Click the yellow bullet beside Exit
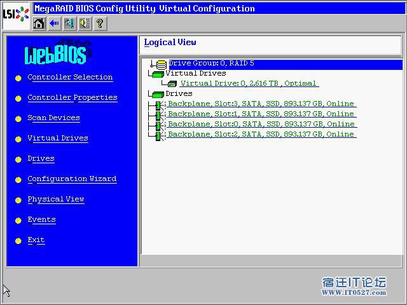The width and height of the screenshot is (407, 305). pyautogui.click(x=18, y=241)
